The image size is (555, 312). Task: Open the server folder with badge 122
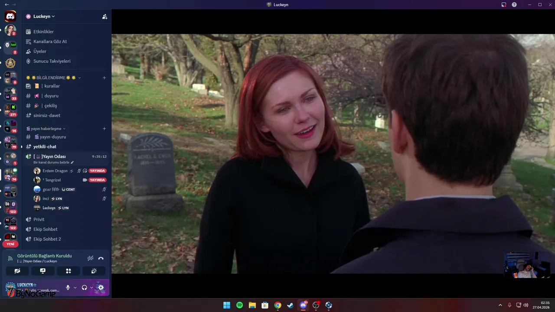click(10, 223)
